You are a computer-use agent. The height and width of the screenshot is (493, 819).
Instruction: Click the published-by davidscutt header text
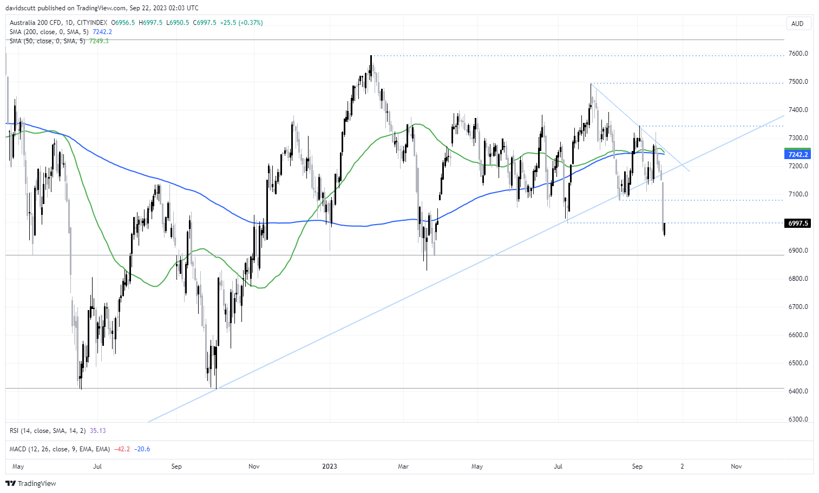coord(102,8)
